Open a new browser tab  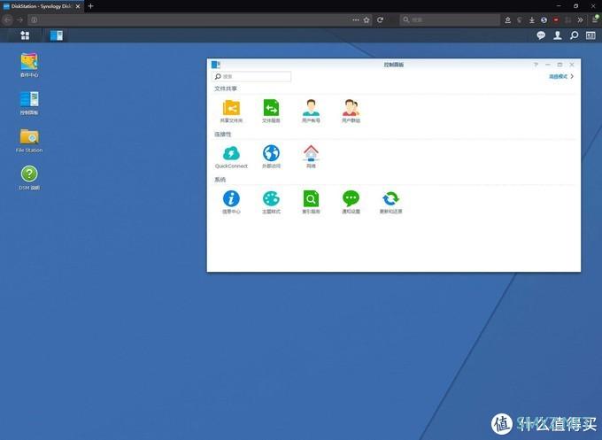coord(90,6)
